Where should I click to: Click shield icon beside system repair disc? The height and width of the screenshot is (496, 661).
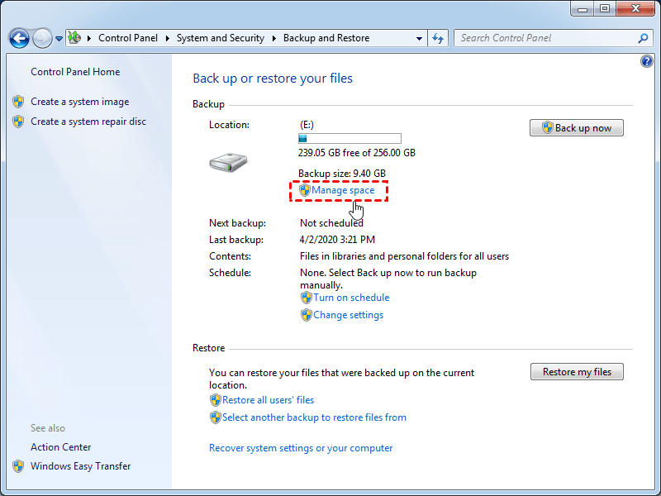point(18,122)
